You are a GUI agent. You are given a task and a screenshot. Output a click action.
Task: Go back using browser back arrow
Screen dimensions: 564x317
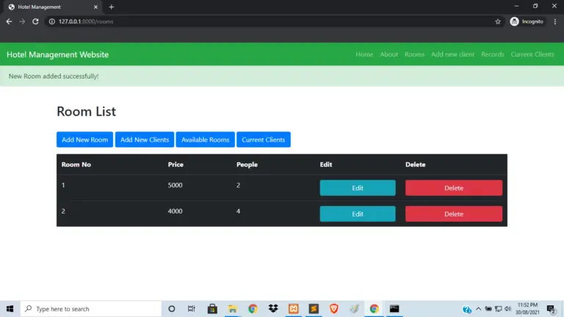click(x=9, y=21)
